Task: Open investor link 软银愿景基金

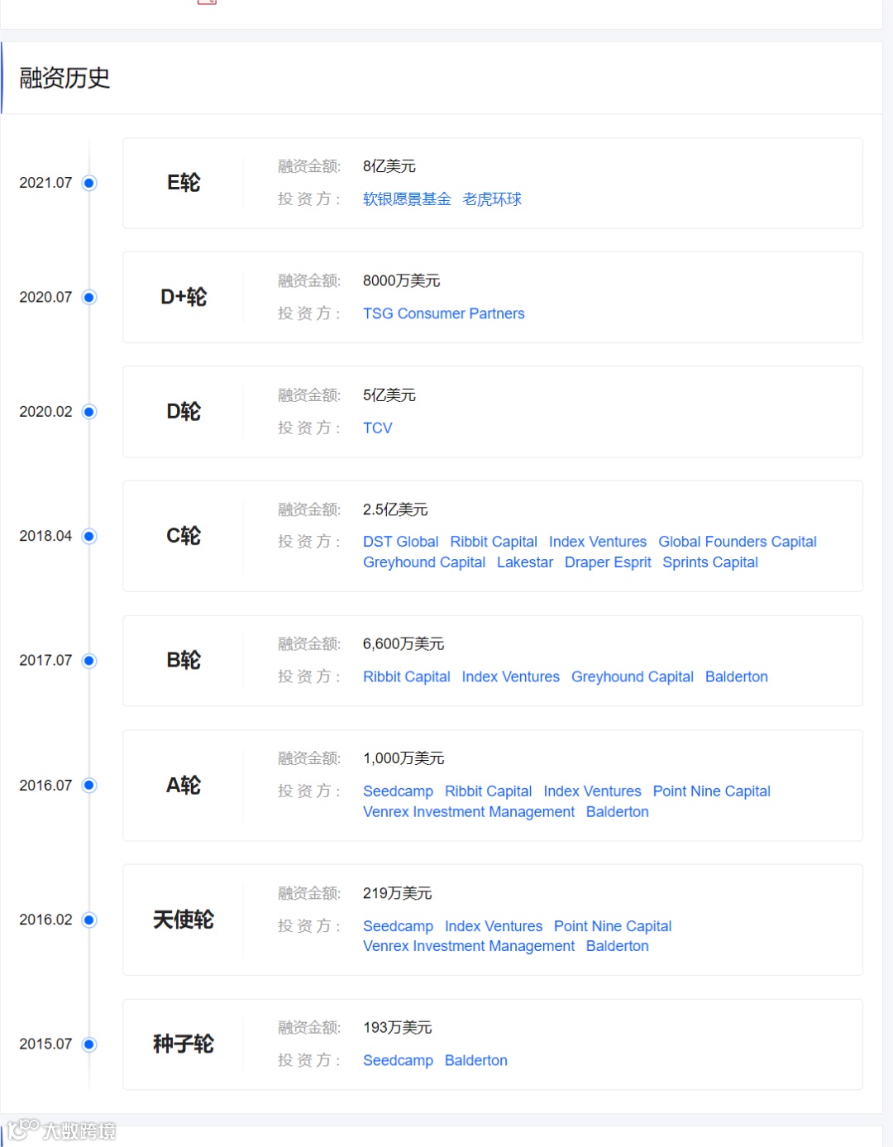Action: 407,199
